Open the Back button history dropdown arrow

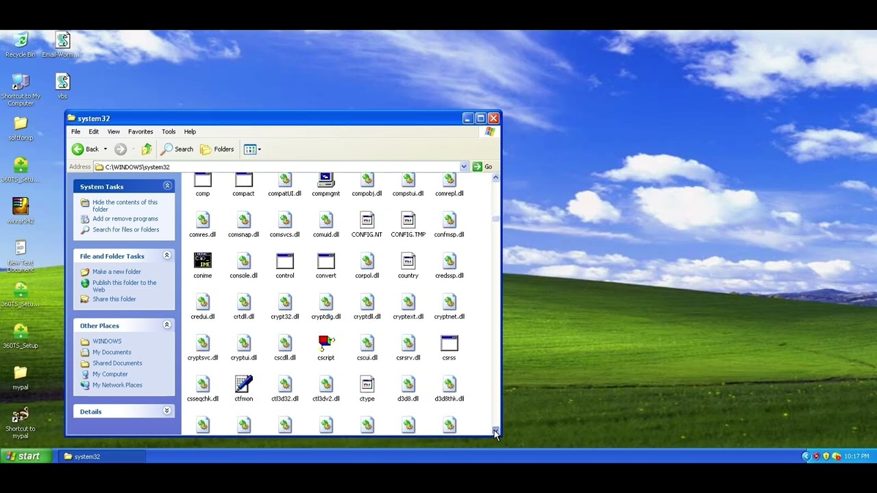(105, 149)
